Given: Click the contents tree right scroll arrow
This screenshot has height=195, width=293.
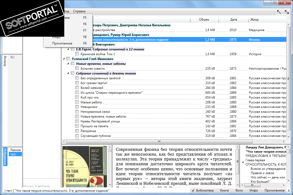Looking at the screenshot, I should point(284,185).
